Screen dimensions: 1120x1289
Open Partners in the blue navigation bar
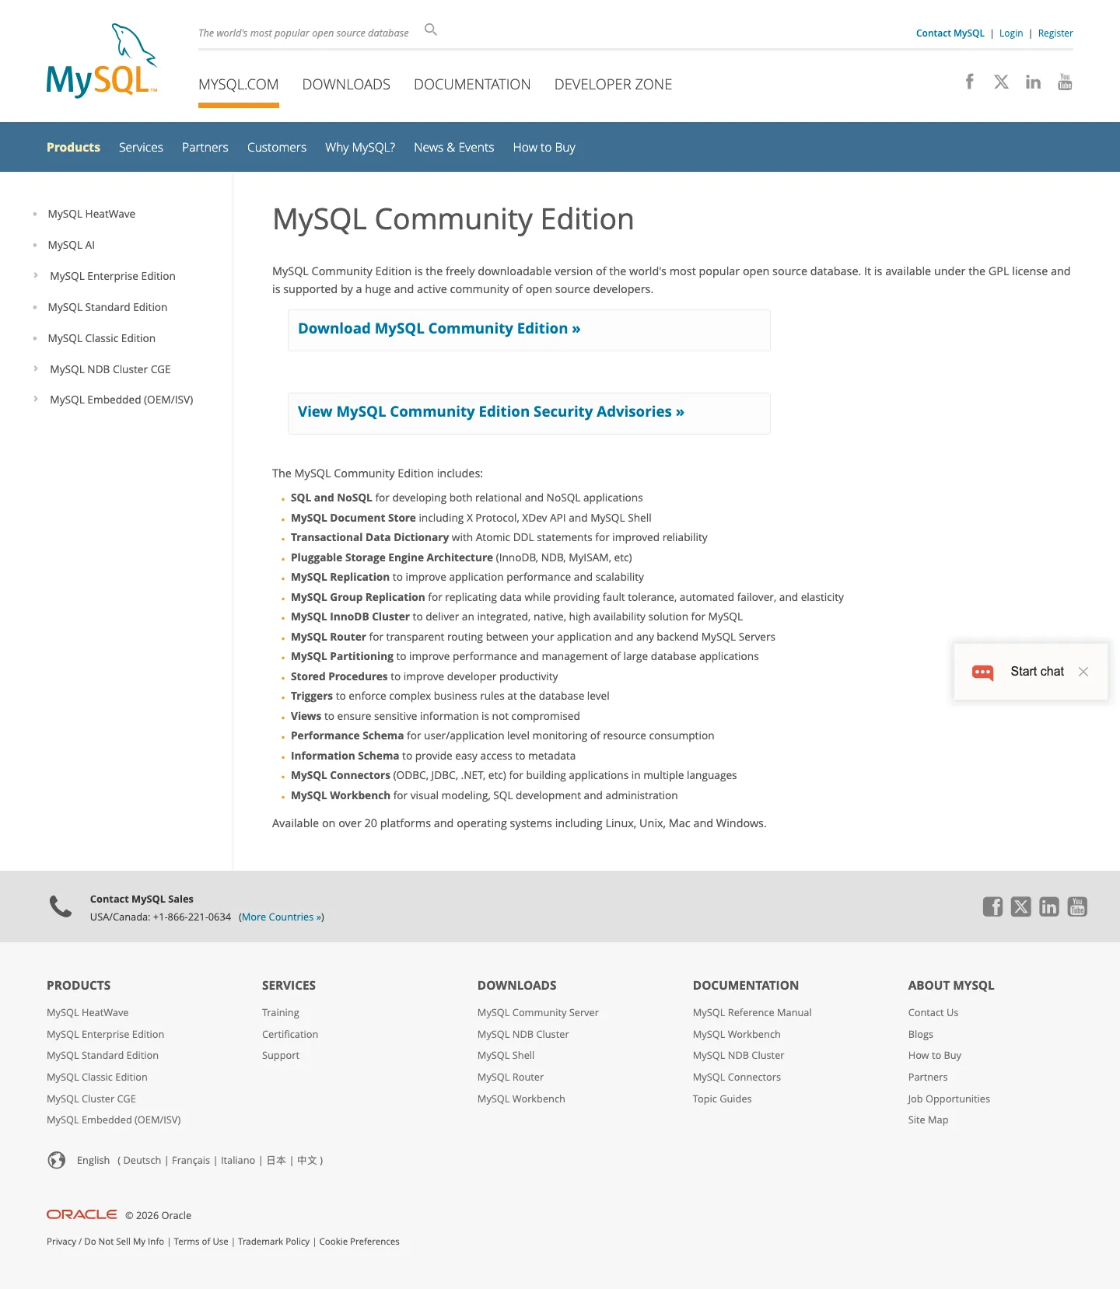tap(205, 147)
